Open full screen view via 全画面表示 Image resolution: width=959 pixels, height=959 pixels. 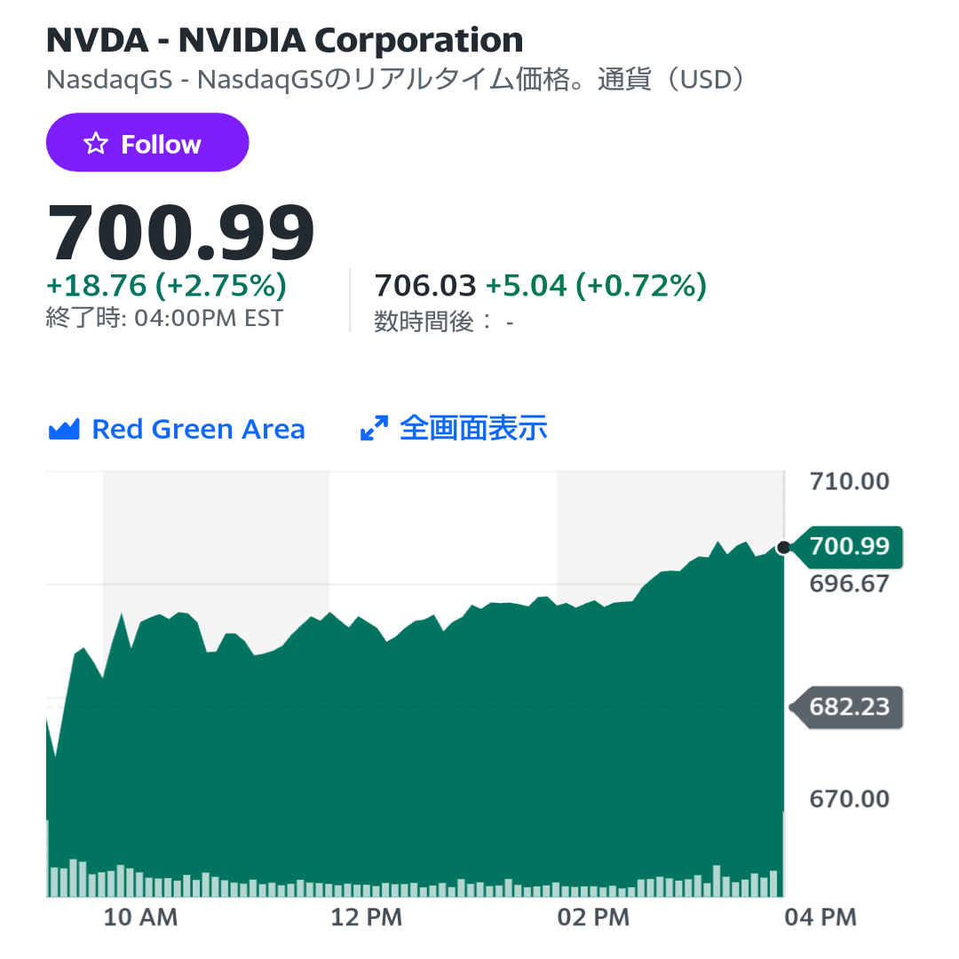tap(453, 428)
